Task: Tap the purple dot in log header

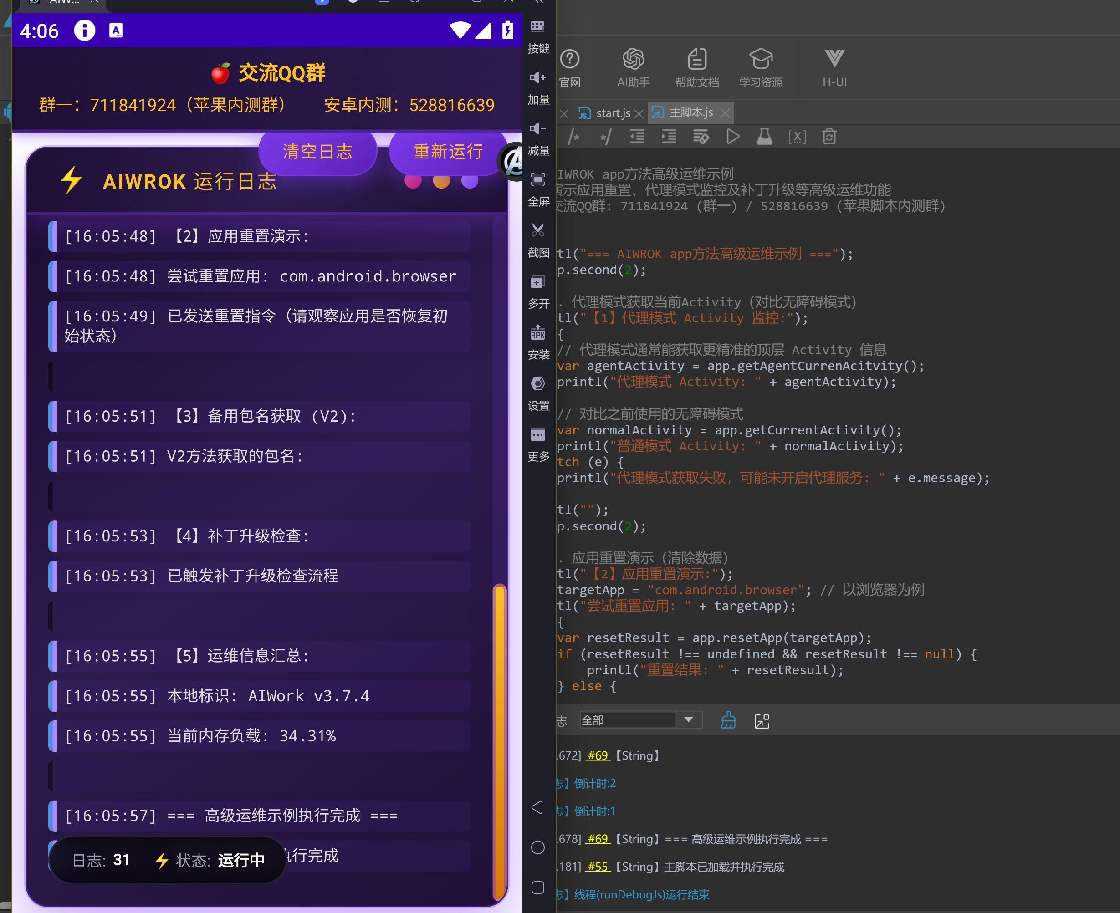Action: pyautogui.click(x=470, y=180)
